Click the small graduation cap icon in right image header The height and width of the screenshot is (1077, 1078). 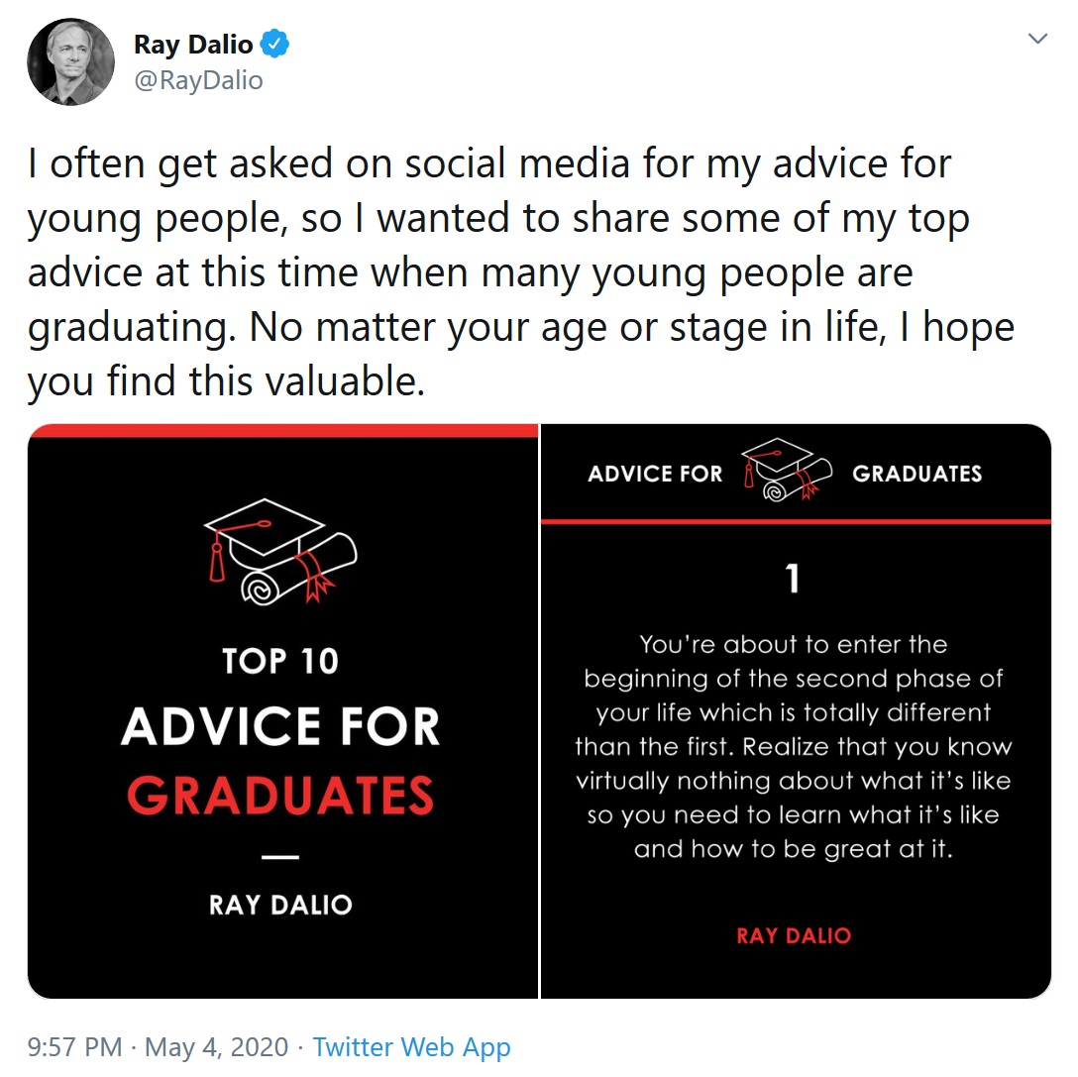(x=787, y=471)
